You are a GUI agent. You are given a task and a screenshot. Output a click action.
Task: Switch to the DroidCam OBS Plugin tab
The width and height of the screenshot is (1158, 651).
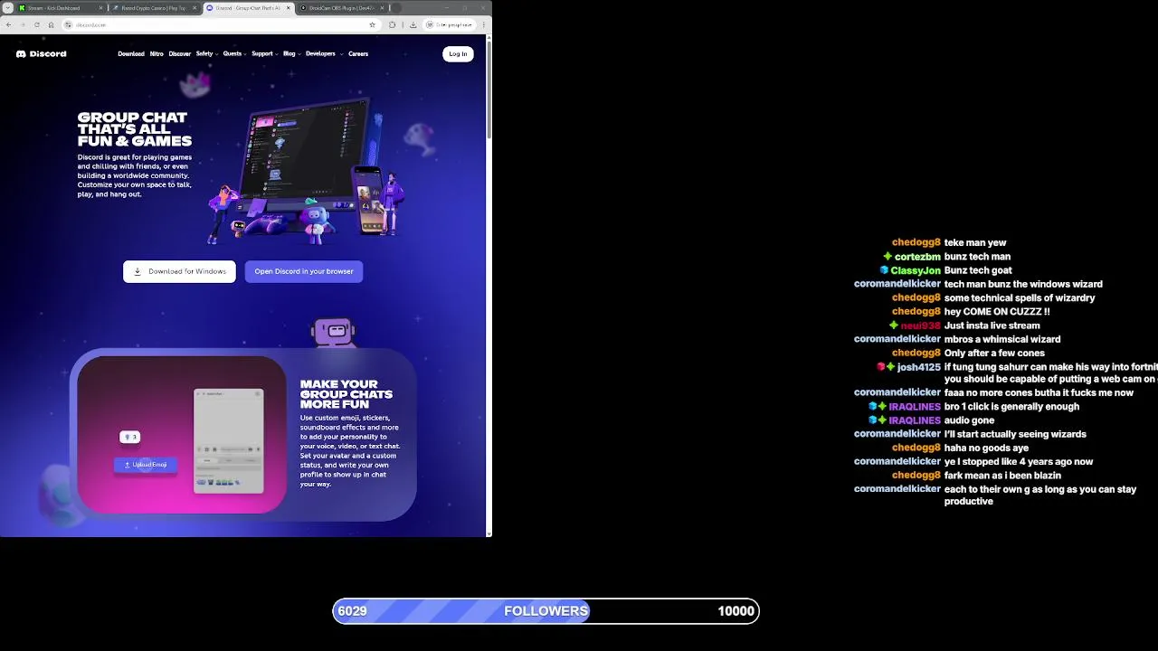(342, 8)
